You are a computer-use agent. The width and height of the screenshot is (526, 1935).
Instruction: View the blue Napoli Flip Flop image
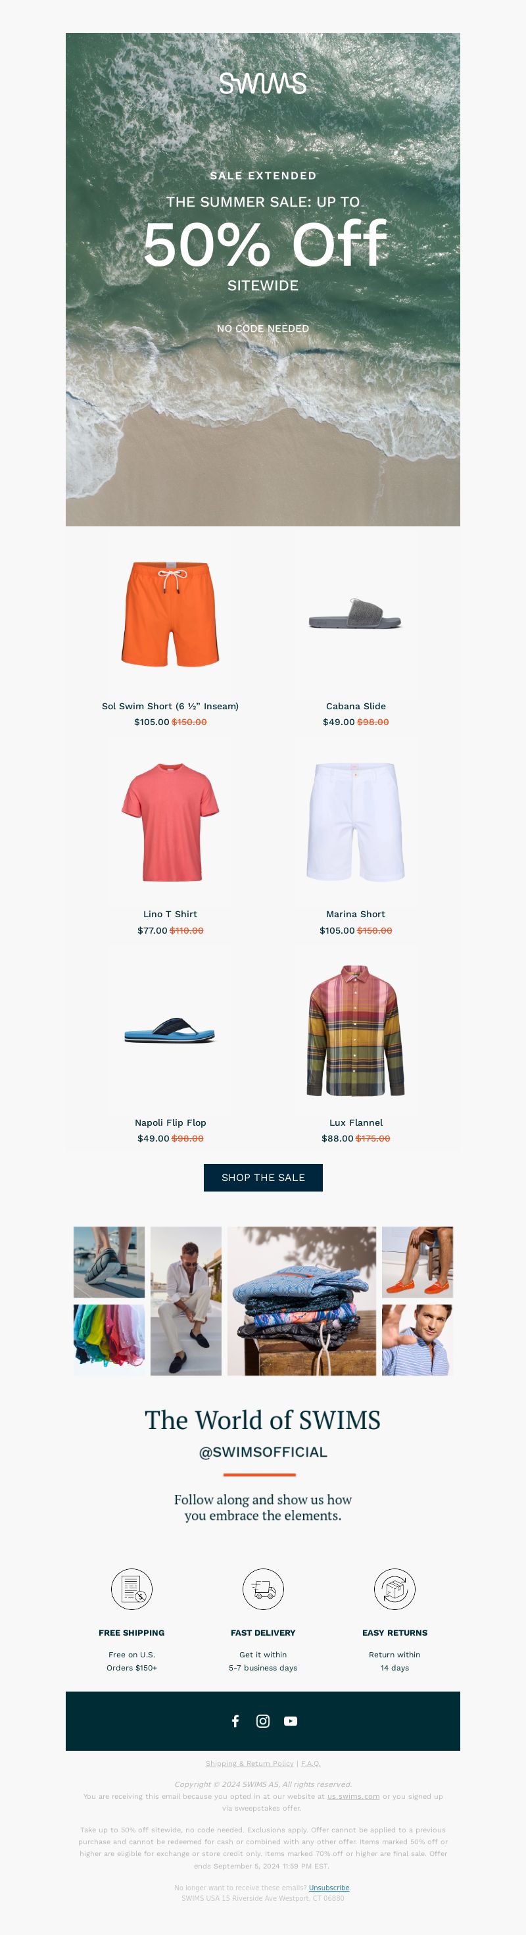coord(170,1030)
